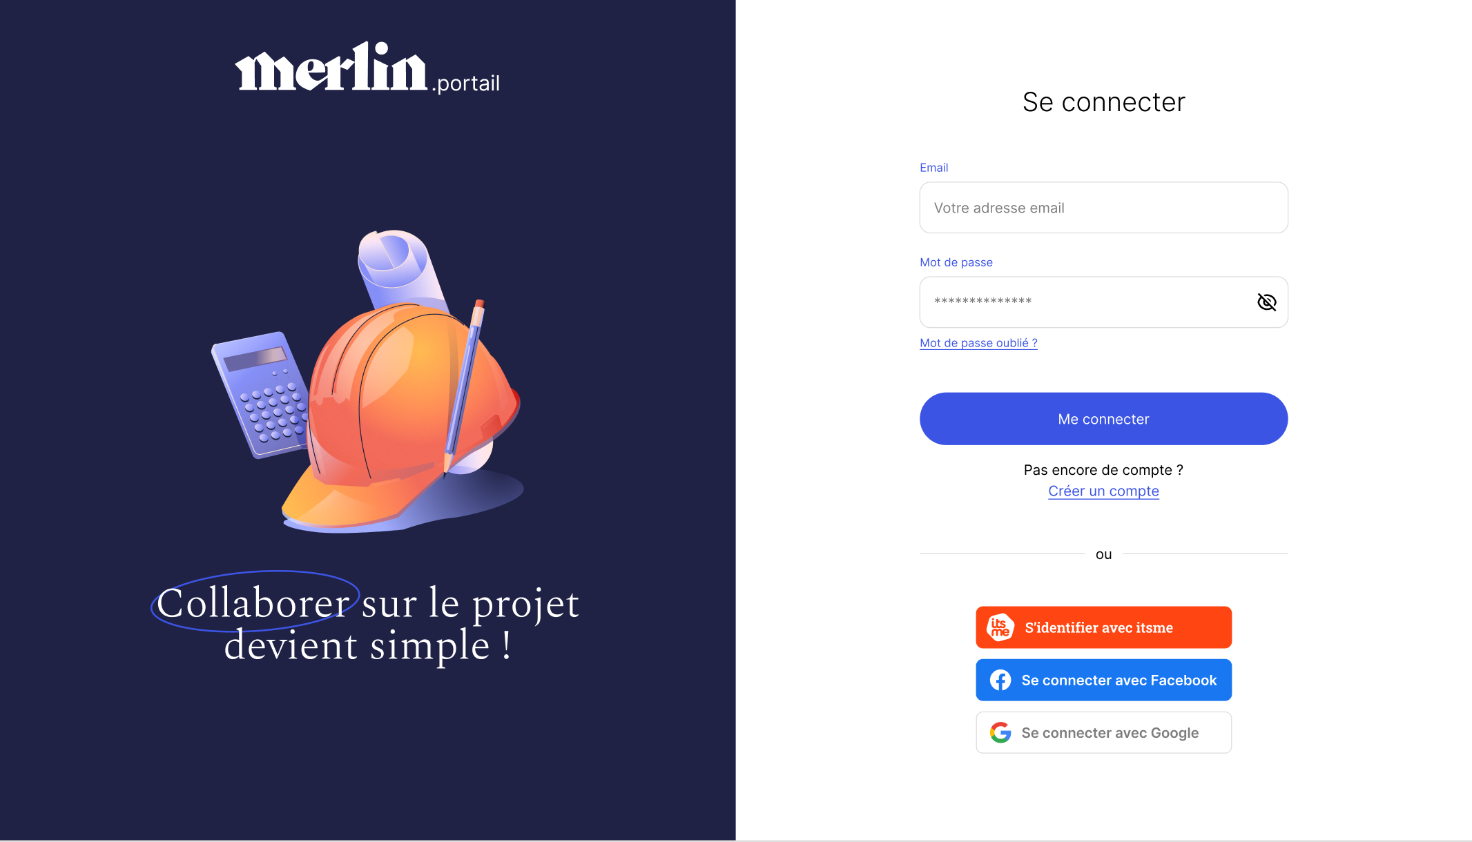This screenshot has height=842, width=1472.
Task: Submit with the Me connecter button
Action: coord(1103,419)
